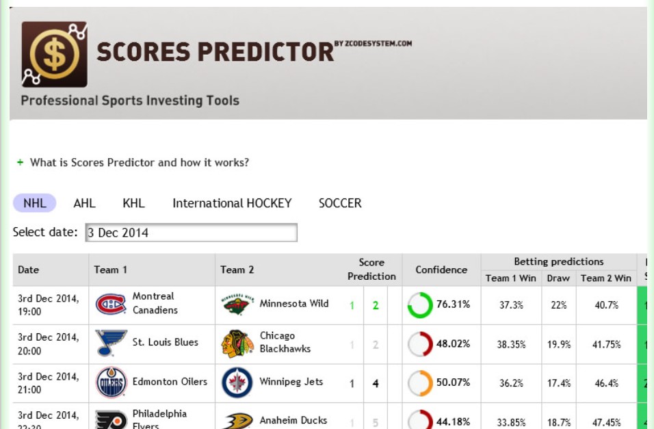The width and height of the screenshot is (654, 429).
Task: Click the St. Louis Blues logo
Action: pos(111,343)
